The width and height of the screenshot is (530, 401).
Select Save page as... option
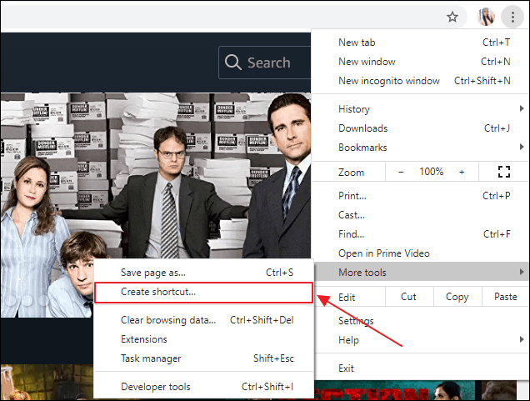click(x=204, y=273)
